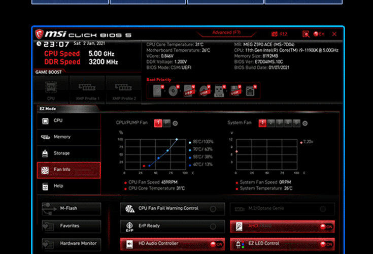
Task: Open Hardware Monitor
Action: pos(72,244)
